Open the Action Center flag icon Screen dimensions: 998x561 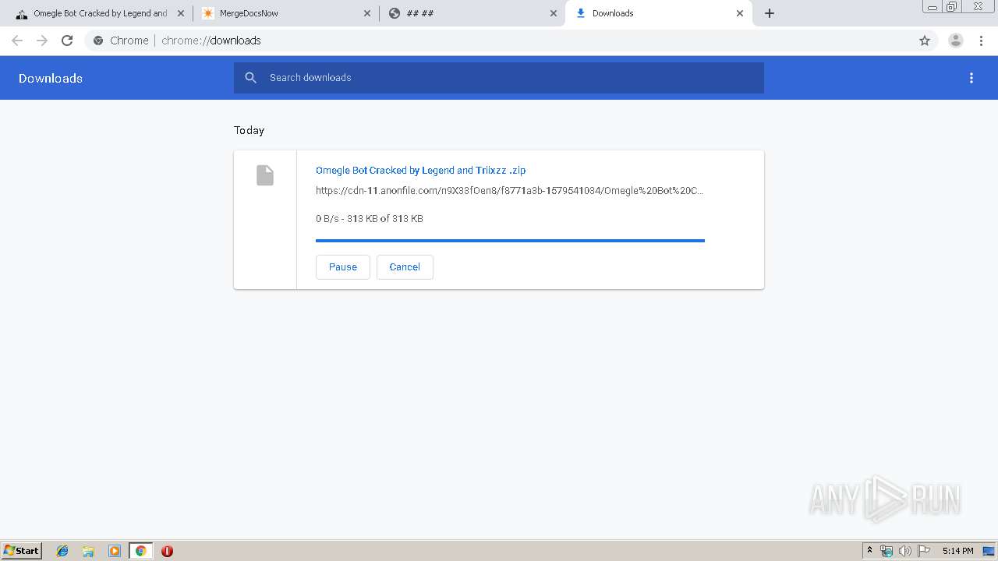pos(924,551)
